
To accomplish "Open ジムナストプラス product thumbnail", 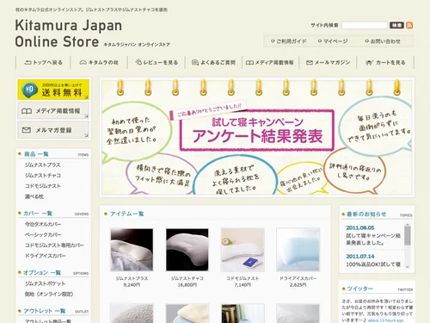I will point(132,250).
